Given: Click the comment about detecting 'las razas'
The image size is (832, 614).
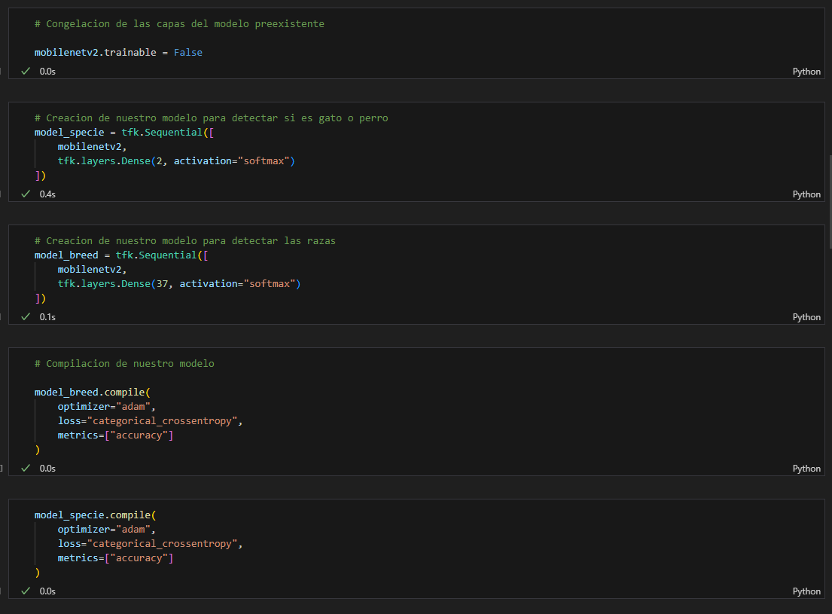Looking at the screenshot, I should pos(184,240).
